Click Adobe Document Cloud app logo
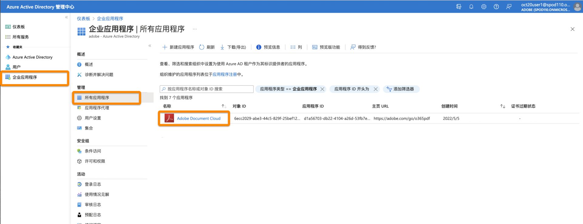 point(169,118)
